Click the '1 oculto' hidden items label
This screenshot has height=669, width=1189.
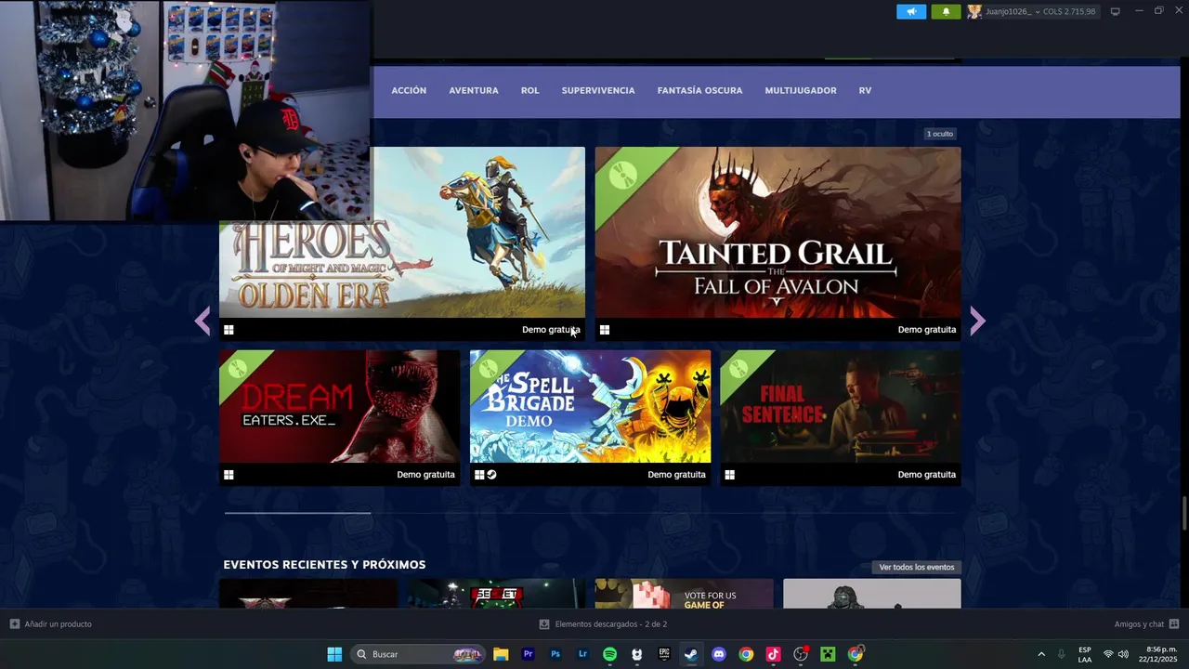point(940,134)
